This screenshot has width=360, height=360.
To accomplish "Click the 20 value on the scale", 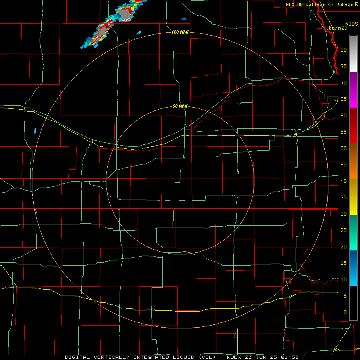I will 344,246.
